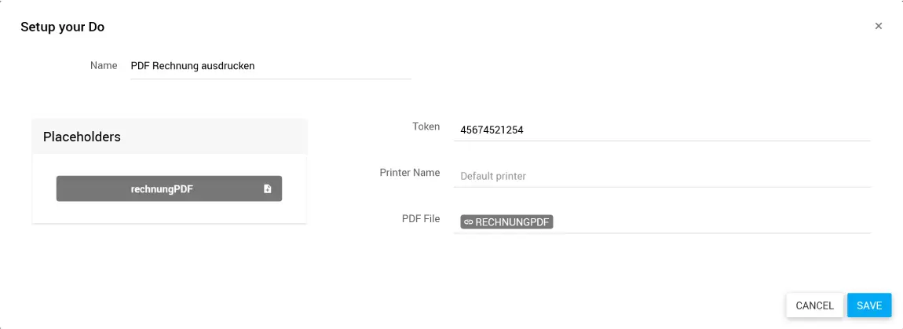Click the link icon in RECHNUNGPDF chip
The height and width of the screenshot is (329, 903).
(x=469, y=222)
